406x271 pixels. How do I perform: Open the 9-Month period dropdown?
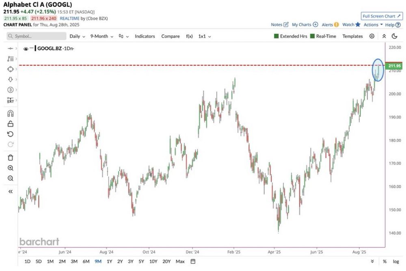102,36
